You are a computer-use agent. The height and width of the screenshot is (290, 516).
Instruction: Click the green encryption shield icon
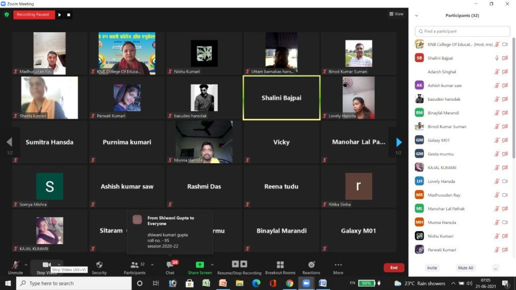tap(7, 15)
